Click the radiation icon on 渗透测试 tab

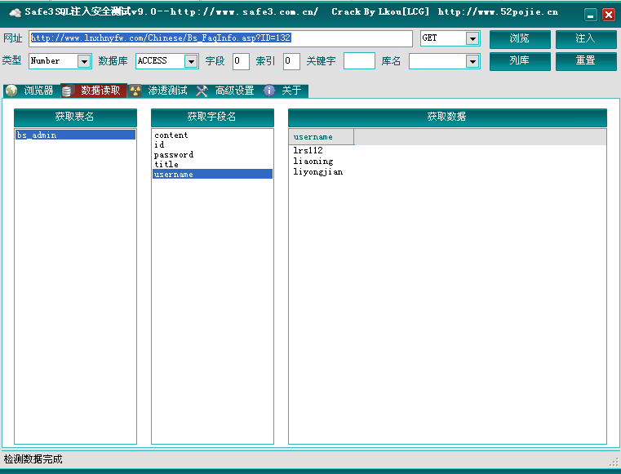135,91
